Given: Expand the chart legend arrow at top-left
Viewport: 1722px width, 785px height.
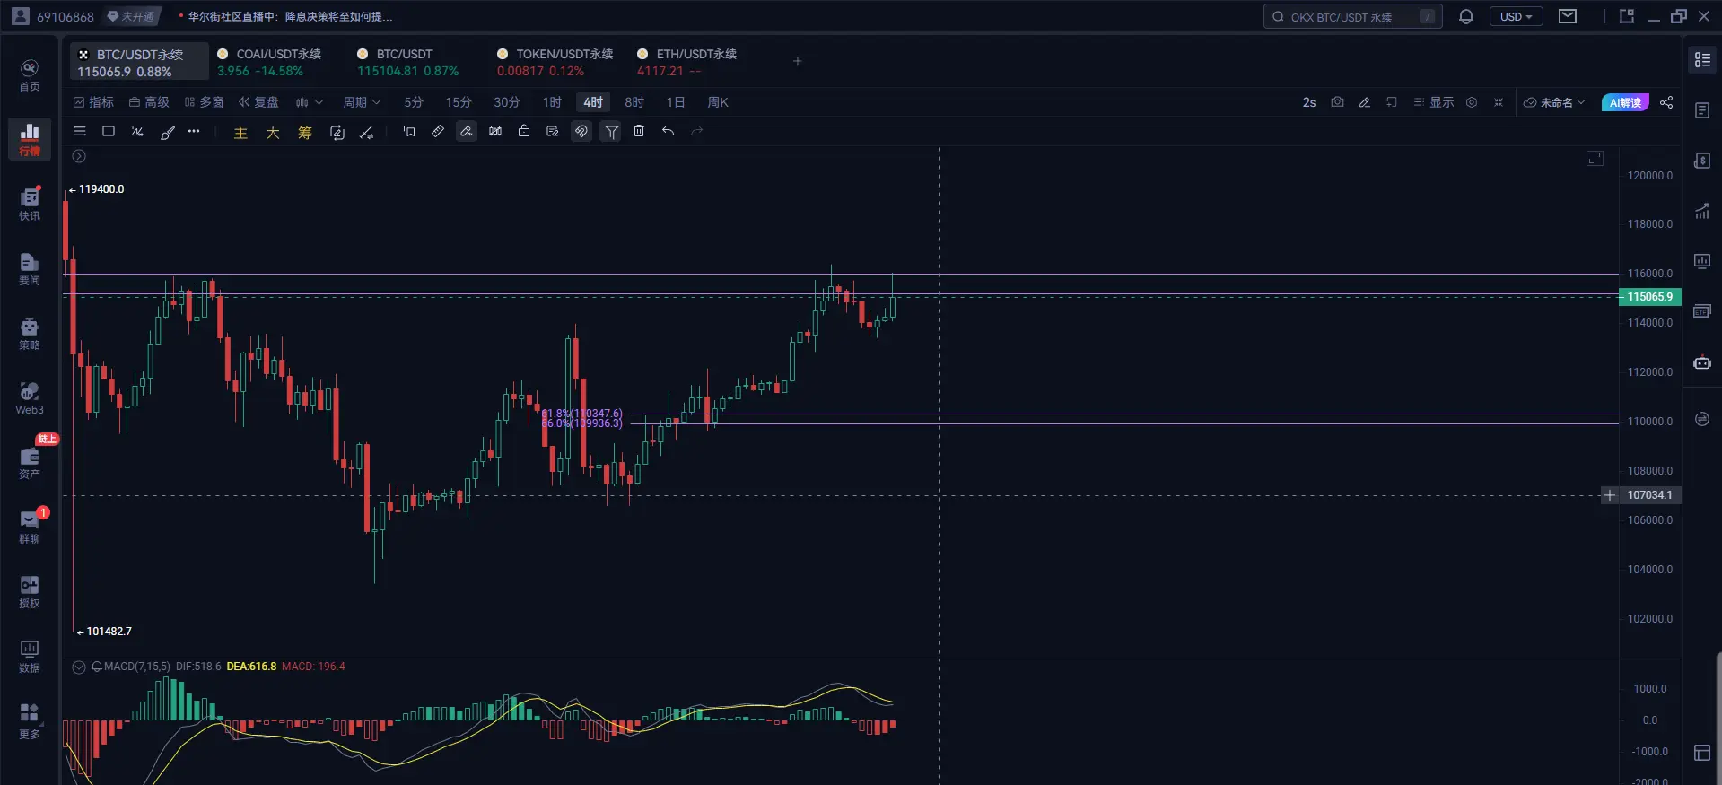Looking at the screenshot, I should pyautogui.click(x=79, y=156).
